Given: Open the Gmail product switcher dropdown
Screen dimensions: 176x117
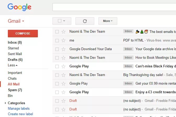Looking at the screenshot, I should click(16, 21).
